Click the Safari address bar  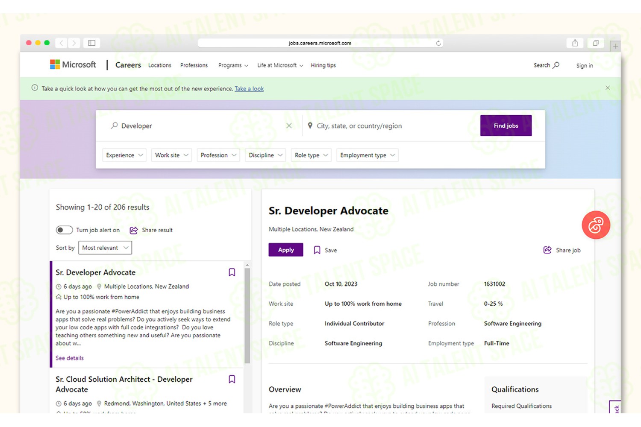click(x=320, y=43)
